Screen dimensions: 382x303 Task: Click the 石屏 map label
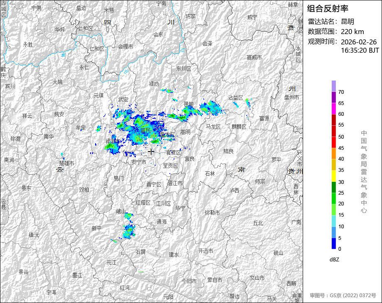(x=141, y=252)
